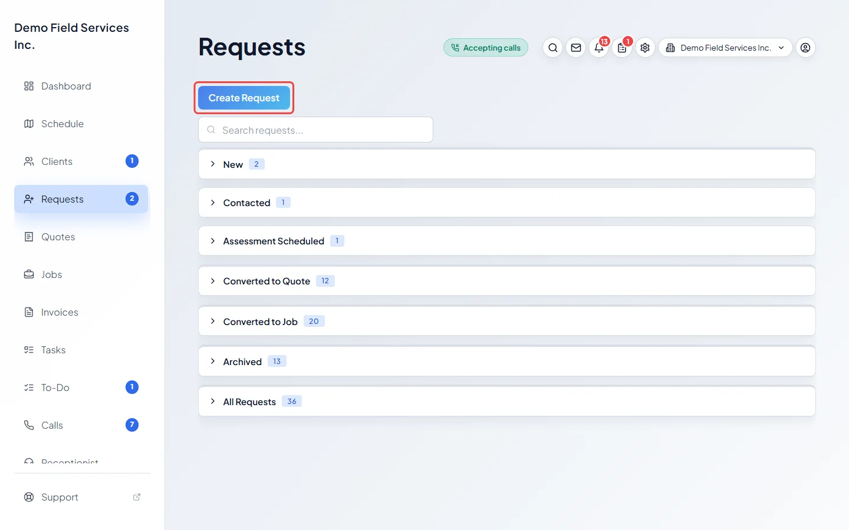Expand the New requests group chevron
Viewport: 849px width, 530px height.
213,164
